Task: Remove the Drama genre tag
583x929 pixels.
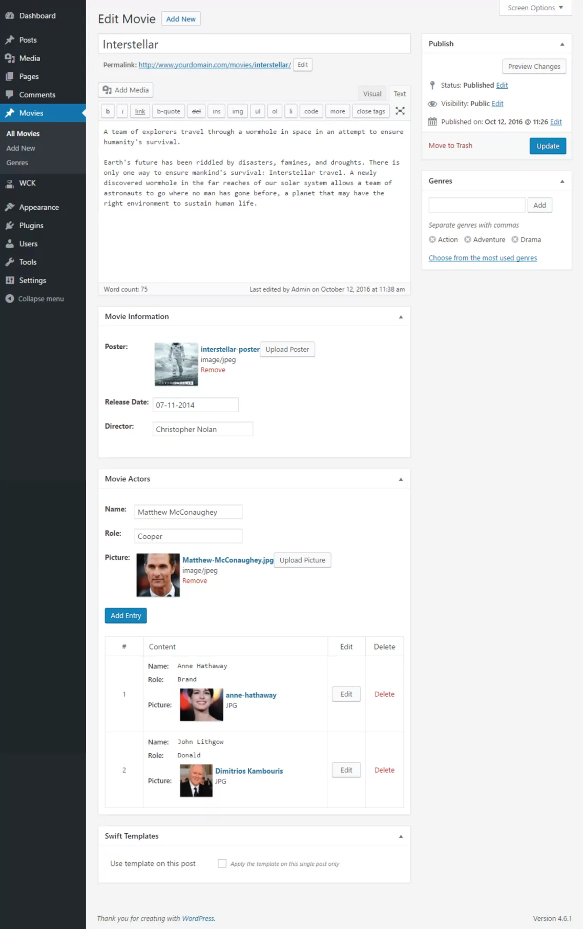Action: click(515, 239)
